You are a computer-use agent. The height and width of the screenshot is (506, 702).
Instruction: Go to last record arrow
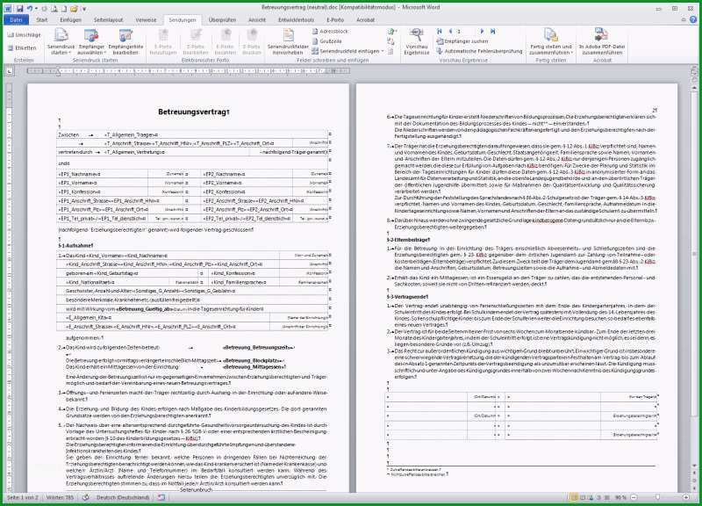tap(492, 32)
